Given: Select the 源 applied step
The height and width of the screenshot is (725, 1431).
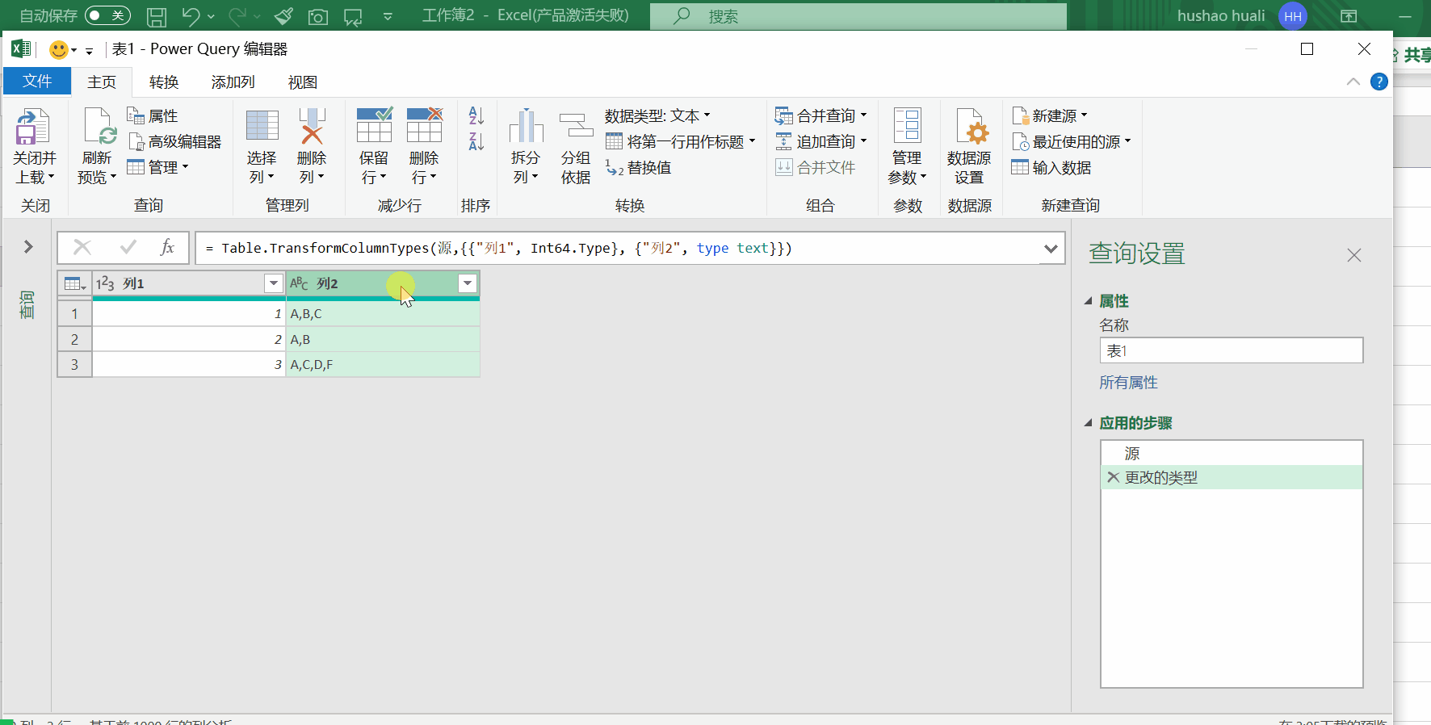Looking at the screenshot, I should 1232,454.
